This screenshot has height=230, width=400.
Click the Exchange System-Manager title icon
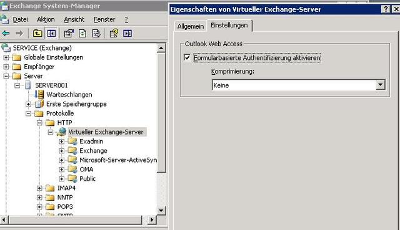pyautogui.click(x=4, y=6)
